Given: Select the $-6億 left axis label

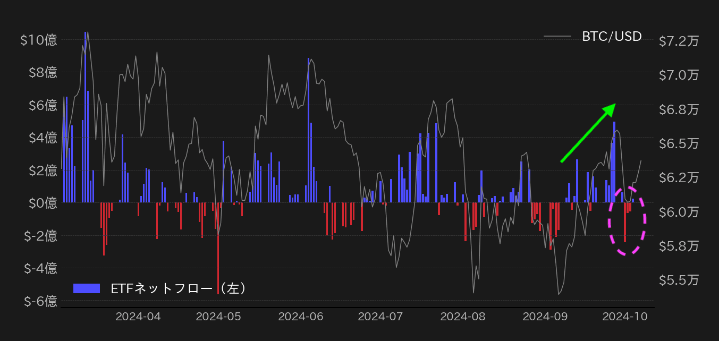Looking at the screenshot, I should (x=40, y=301).
